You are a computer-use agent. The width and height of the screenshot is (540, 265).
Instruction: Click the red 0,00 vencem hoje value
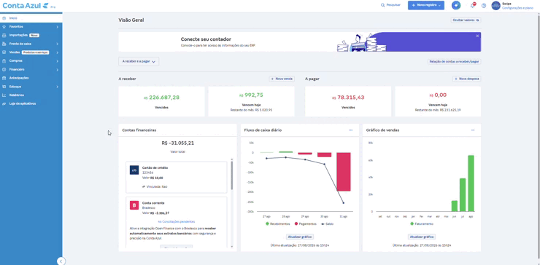(x=438, y=95)
